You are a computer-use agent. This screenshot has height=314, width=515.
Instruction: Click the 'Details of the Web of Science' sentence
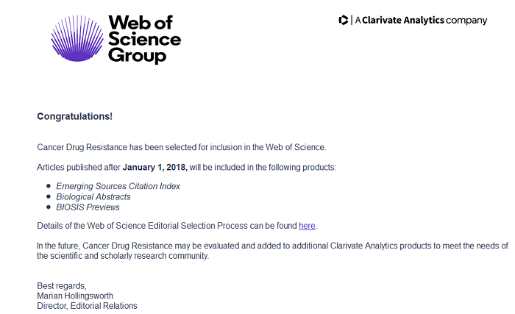(177, 226)
